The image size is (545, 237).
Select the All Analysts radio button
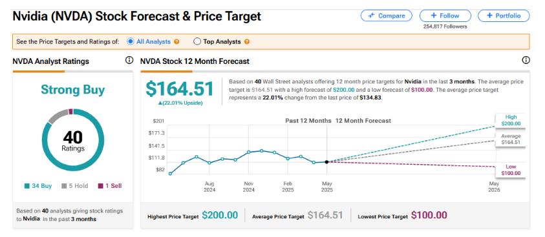(131, 41)
